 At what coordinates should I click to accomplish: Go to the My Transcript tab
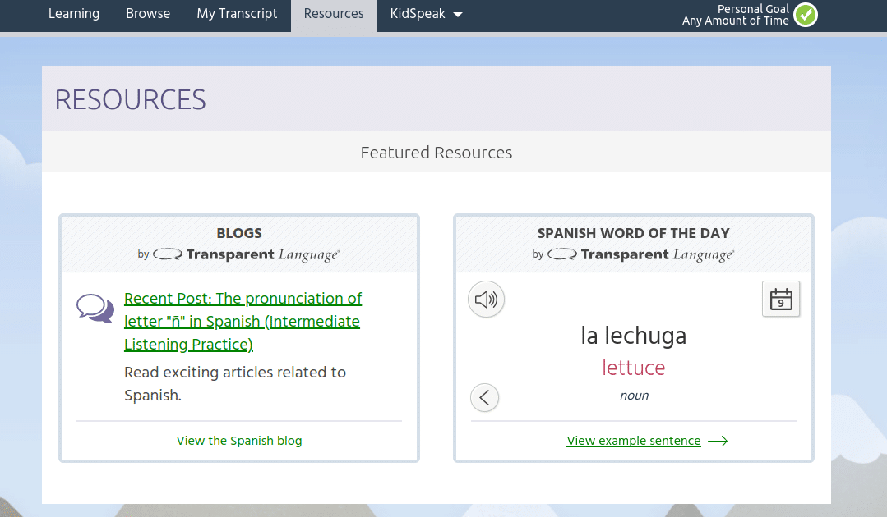pos(237,14)
